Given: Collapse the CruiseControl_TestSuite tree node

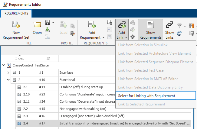Looking at the screenshot, I should (x=3, y=65).
